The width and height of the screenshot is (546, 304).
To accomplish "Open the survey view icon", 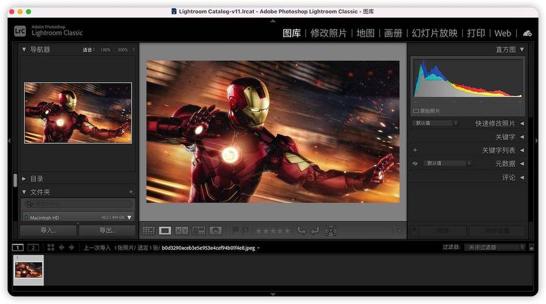I will [x=198, y=230].
